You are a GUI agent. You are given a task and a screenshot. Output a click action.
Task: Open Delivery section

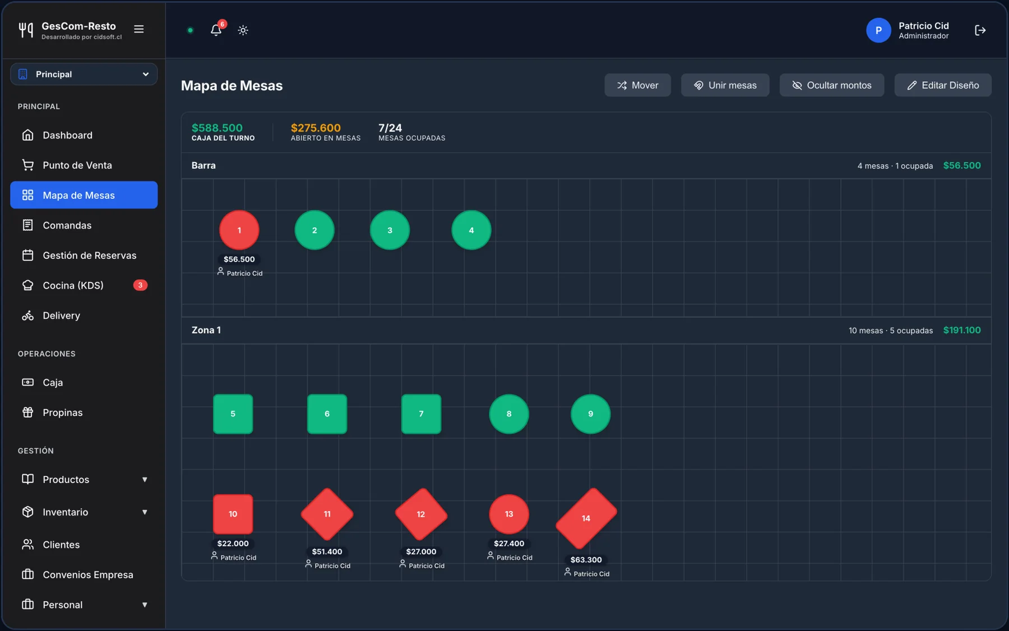pyautogui.click(x=84, y=315)
